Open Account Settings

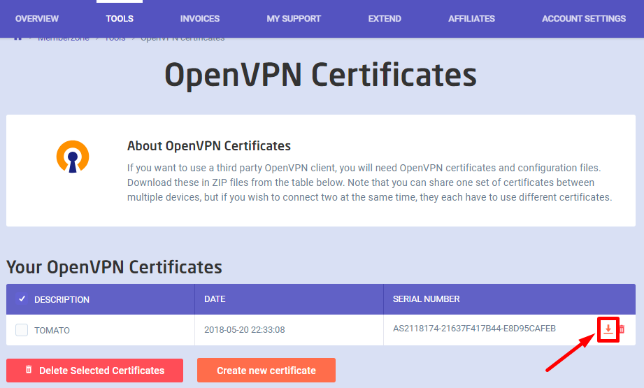pos(584,19)
